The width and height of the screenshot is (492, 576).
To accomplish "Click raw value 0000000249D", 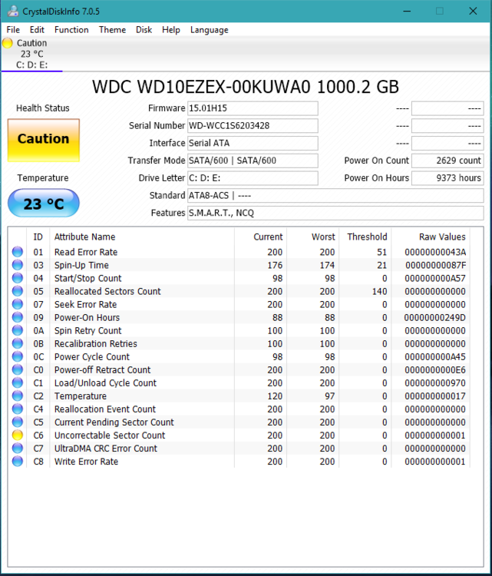I will pyautogui.click(x=435, y=317).
